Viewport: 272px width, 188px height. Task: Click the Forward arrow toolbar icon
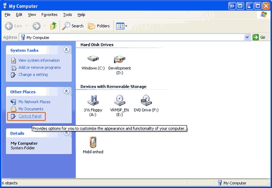pos(36,26)
